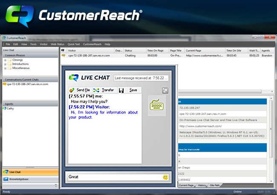Select current chat cpe-72-130-188-247 in Conversations list
277x195 pixels.
click(27, 84)
